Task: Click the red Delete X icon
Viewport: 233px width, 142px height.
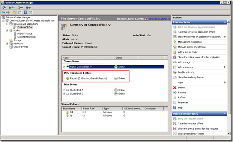Action: click(175, 88)
